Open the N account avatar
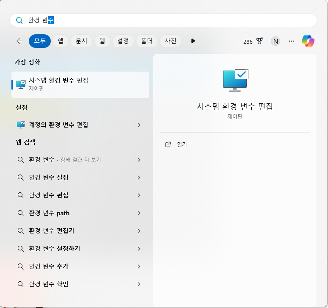 tap(276, 41)
